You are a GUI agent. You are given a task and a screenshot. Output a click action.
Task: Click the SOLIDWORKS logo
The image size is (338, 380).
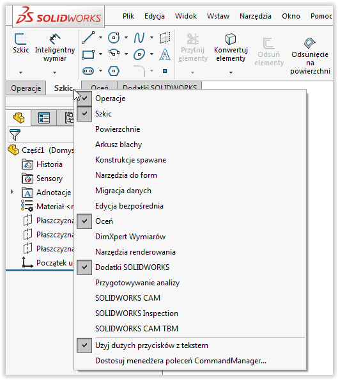(x=58, y=16)
